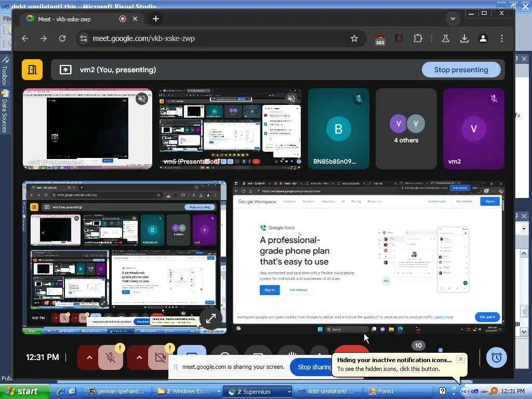This screenshot has width=532, height=399.
Task: Select the BN85b85n09 participant tile
Action: click(339, 129)
